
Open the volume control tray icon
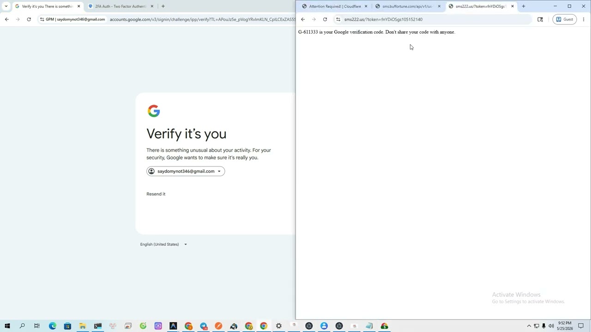pyautogui.click(x=551, y=326)
